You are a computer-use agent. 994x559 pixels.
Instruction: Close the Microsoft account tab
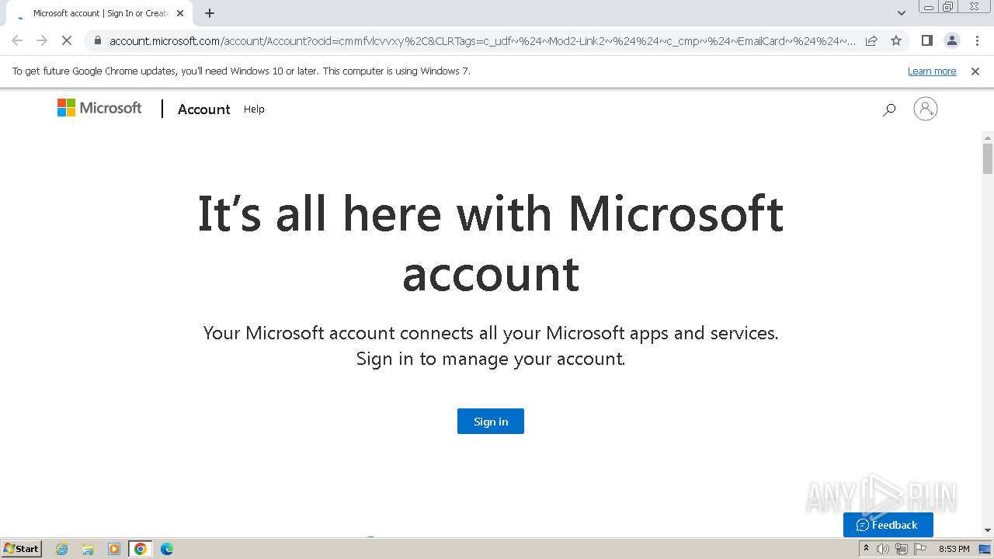(180, 13)
